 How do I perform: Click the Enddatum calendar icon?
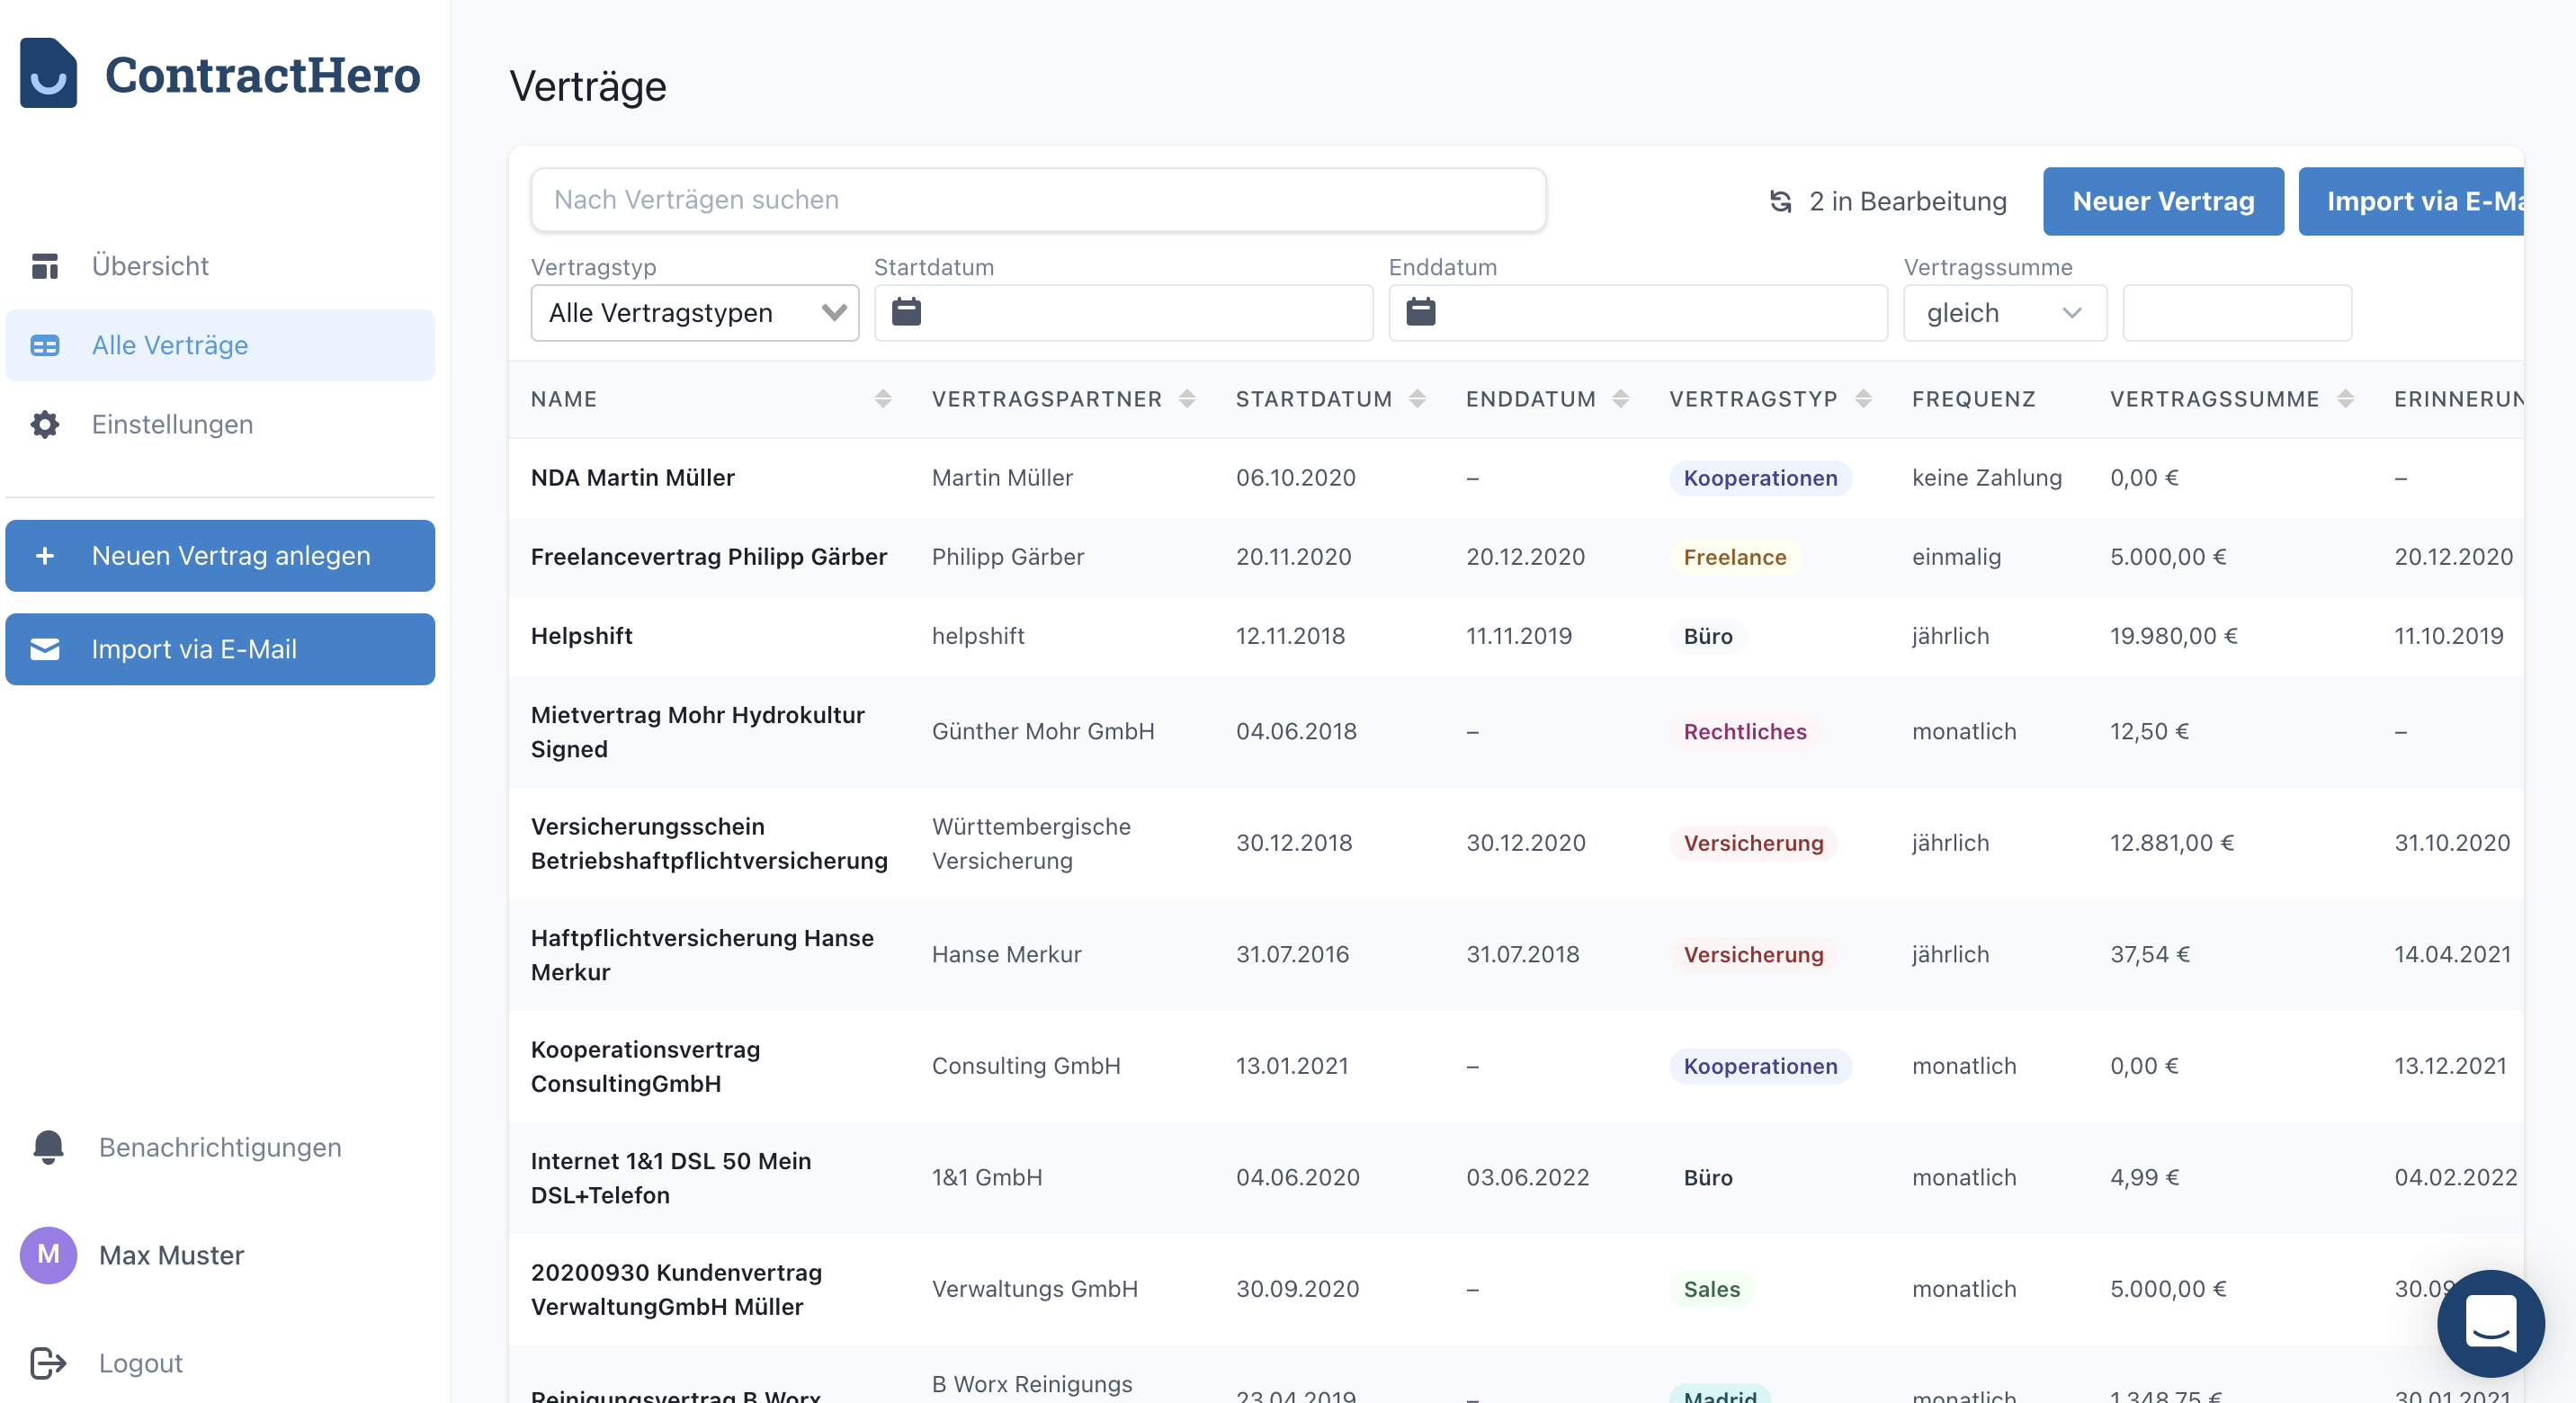pyautogui.click(x=1420, y=312)
